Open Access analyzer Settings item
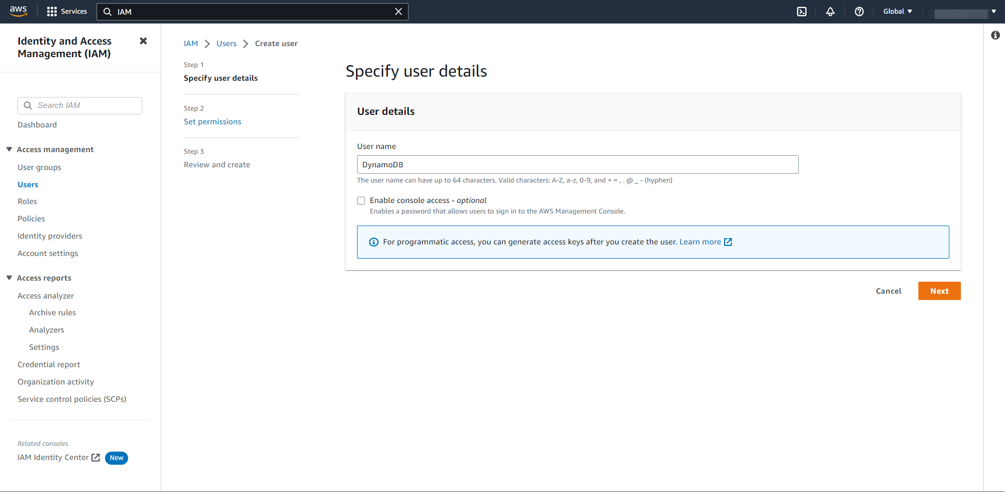 [44, 347]
